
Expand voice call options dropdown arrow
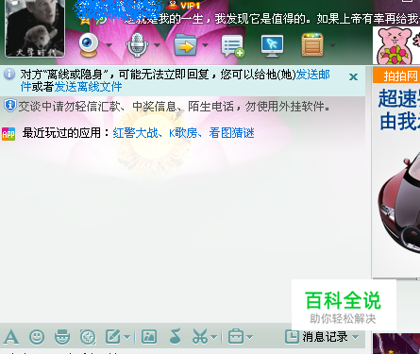pos(157,45)
